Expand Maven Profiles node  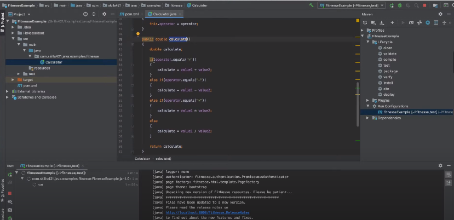362,30
